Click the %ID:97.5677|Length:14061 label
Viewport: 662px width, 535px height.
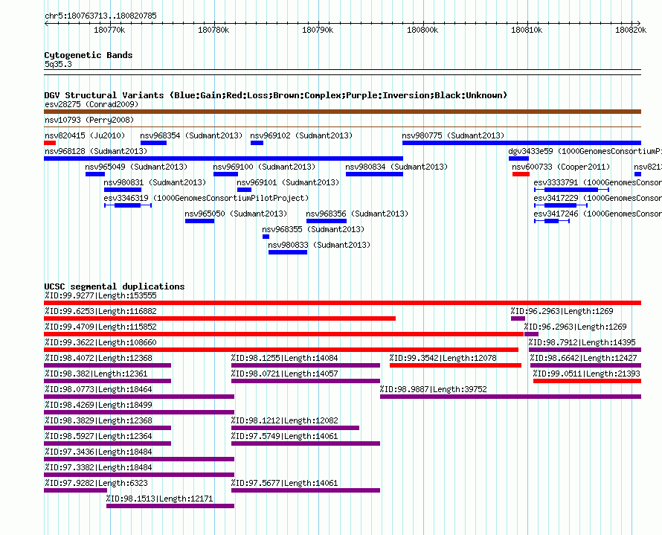click(285, 483)
